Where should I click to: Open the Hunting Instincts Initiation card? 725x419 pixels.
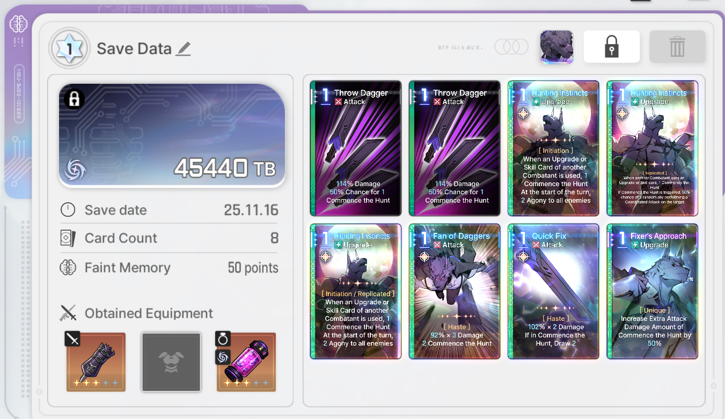553,148
